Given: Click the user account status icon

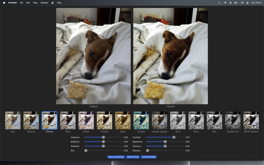Looking at the screenshot, I should click(x=230, y=3).
